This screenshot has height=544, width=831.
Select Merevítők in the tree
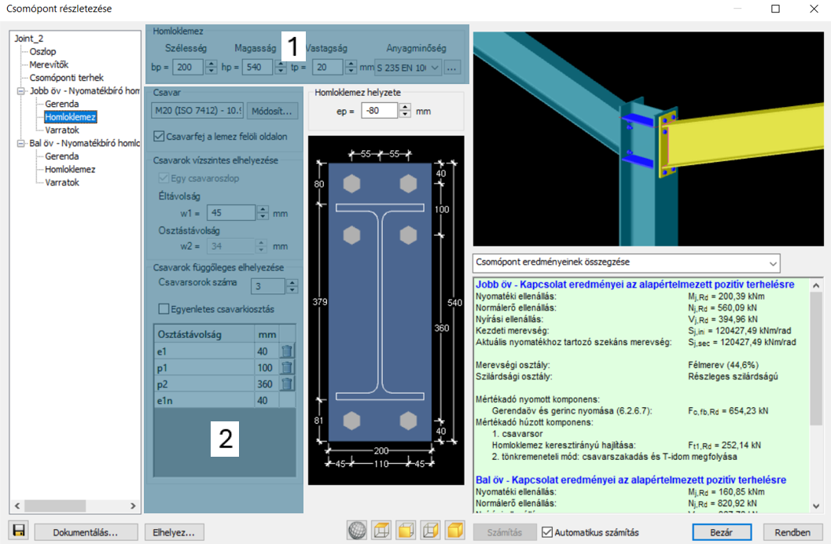click(49, 64)
